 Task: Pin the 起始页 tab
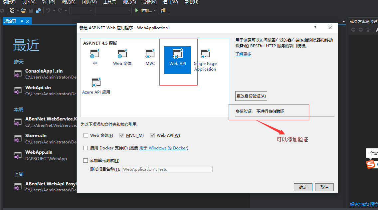(21, 21)
